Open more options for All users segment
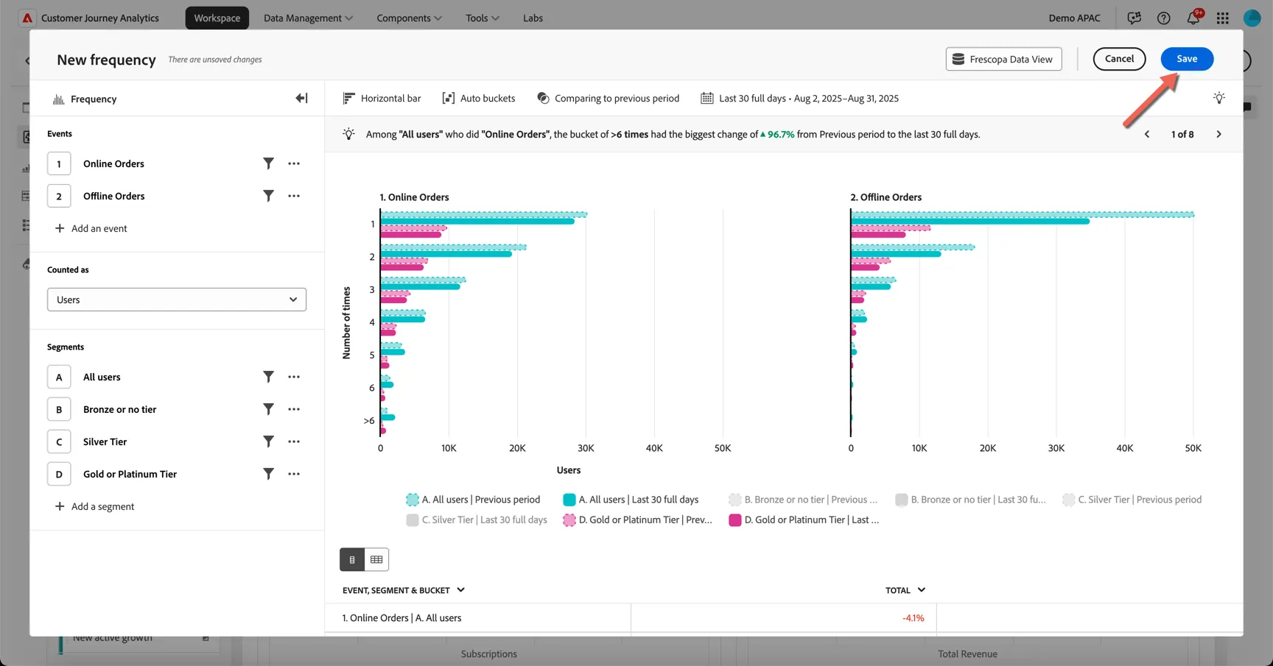The width and height of the screenshot is (1273, 666). pos(294,377)
